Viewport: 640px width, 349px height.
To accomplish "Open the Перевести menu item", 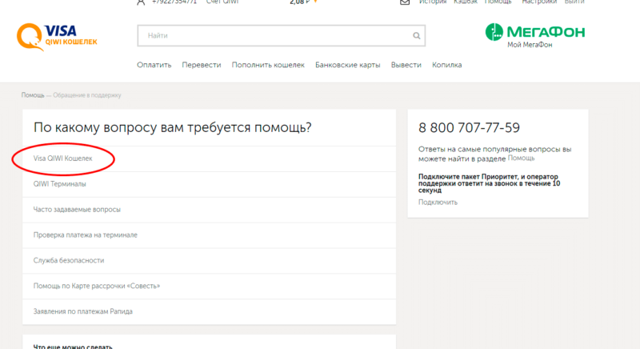I will click(x=202, y=65).
